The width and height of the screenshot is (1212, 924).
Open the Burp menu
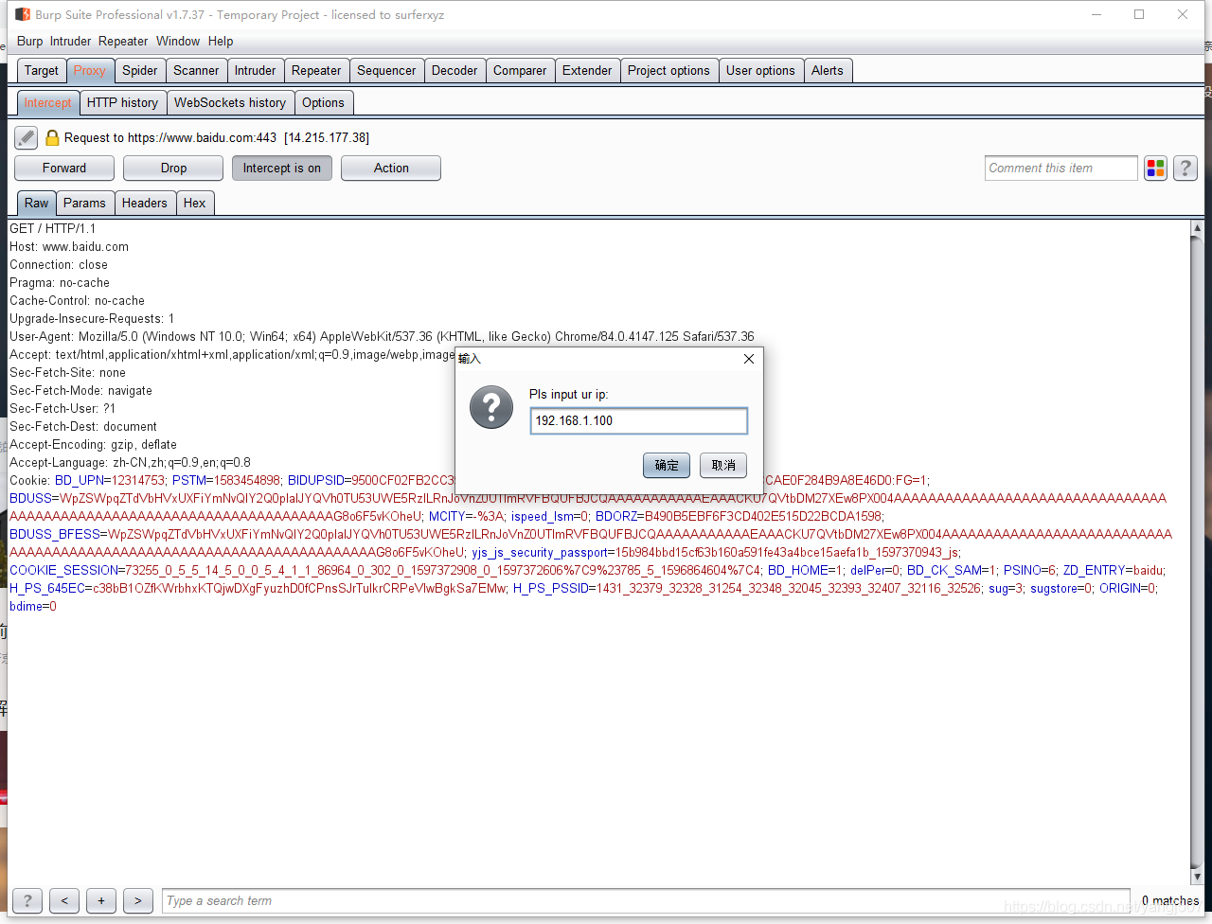click(x=30, y=42)
